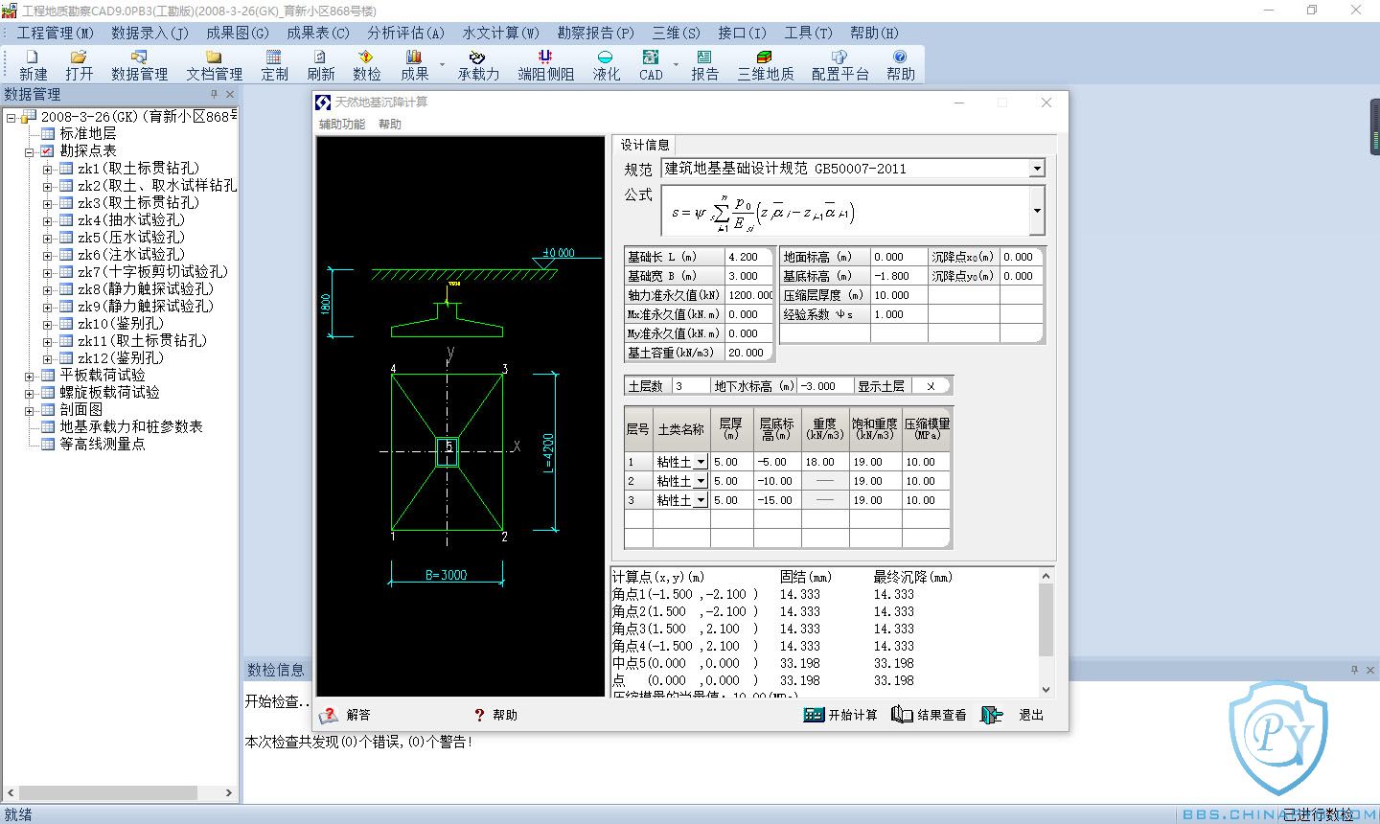Open the 分析评估(A) menu
The image size is (1380, 824).
click(x=405, y=33)
